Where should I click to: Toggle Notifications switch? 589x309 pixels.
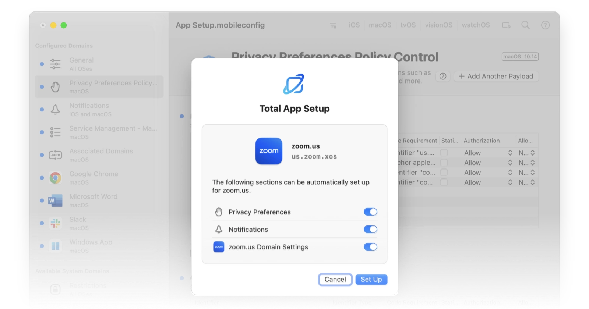tap(370, 230)
